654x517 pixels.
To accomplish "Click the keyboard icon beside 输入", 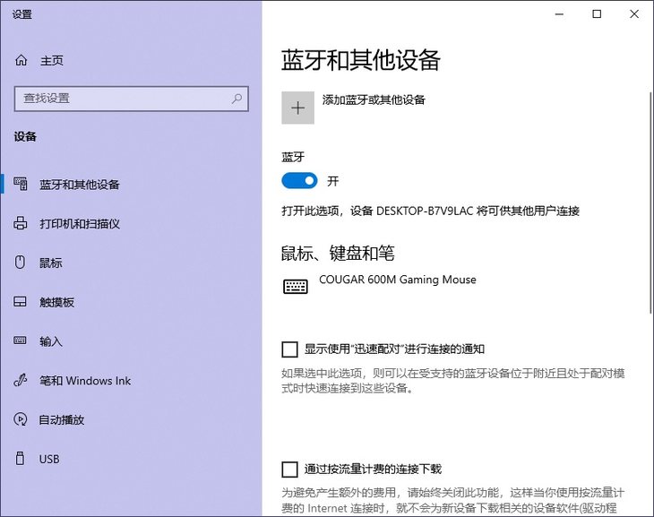I will click(x=20, y=340).
